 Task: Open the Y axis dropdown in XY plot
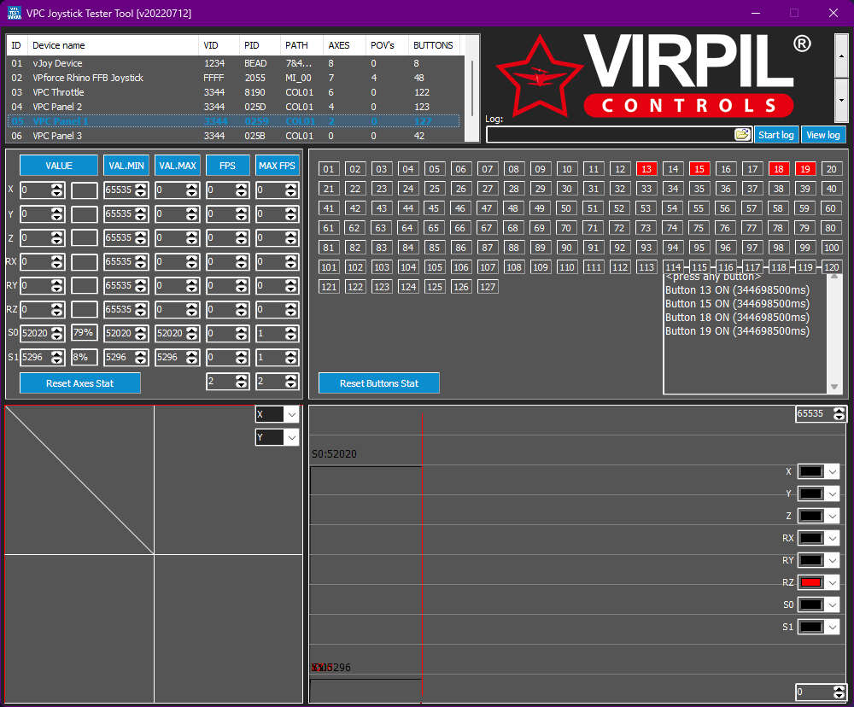tap(292, 437)
